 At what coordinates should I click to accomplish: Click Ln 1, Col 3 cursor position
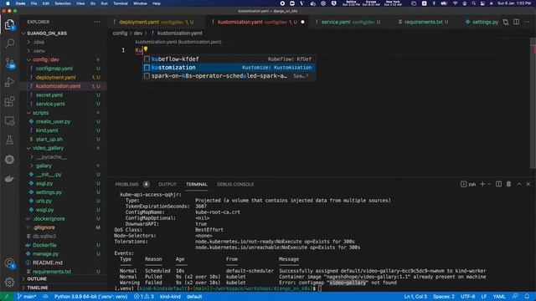(x=415, y=296)
